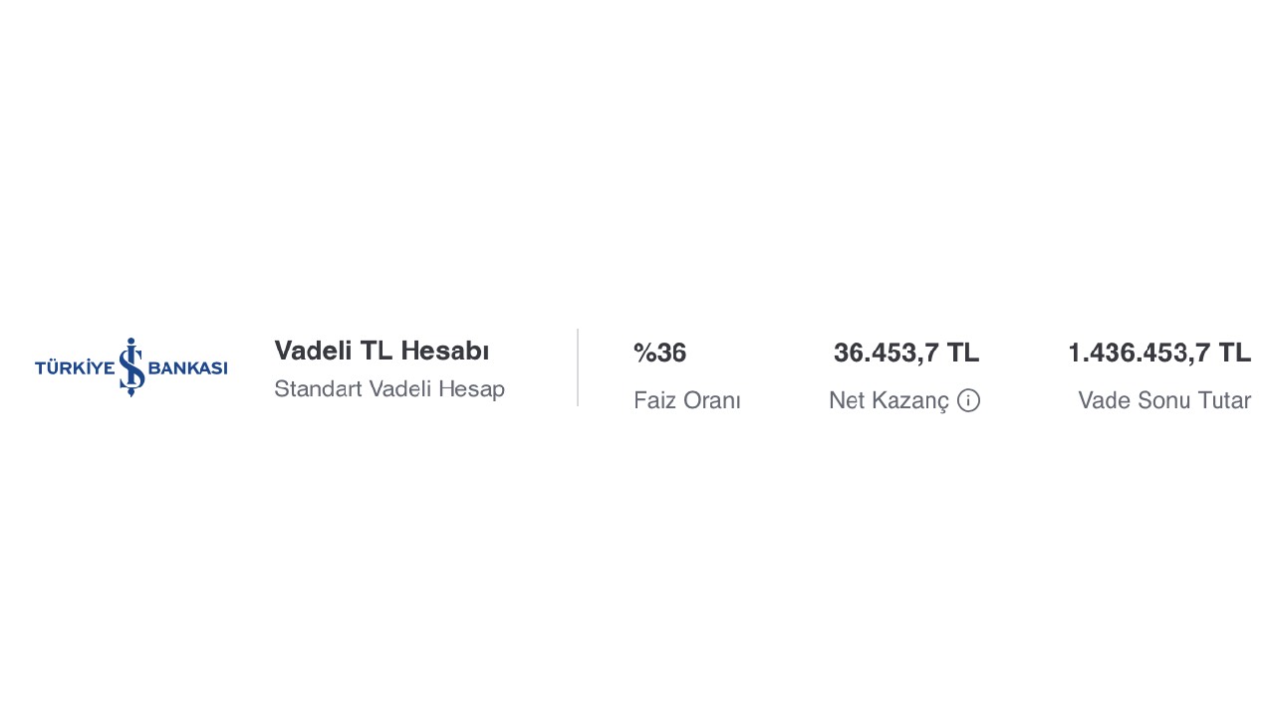Click the vertical divider beside the account name
This screenshot has height=717, width=1275.
[x=578, y=367]
